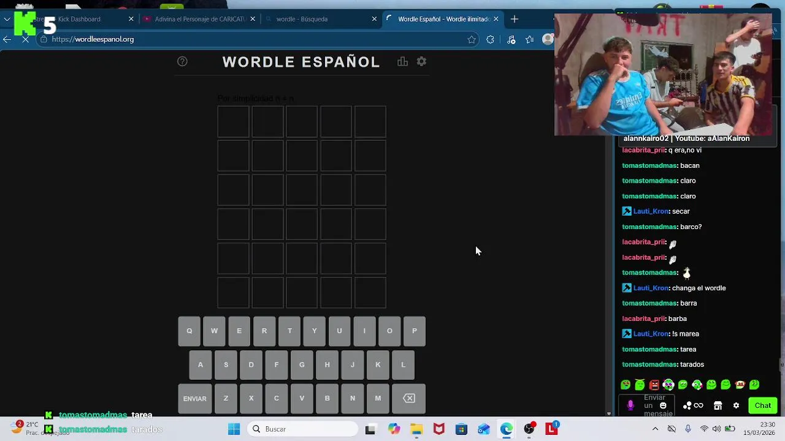Click Lauti_Kron username next to 'secar'
Viewport: 785px width, 441px height.
[651, 211]
